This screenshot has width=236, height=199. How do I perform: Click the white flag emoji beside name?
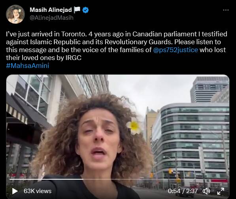click(77, 10)
